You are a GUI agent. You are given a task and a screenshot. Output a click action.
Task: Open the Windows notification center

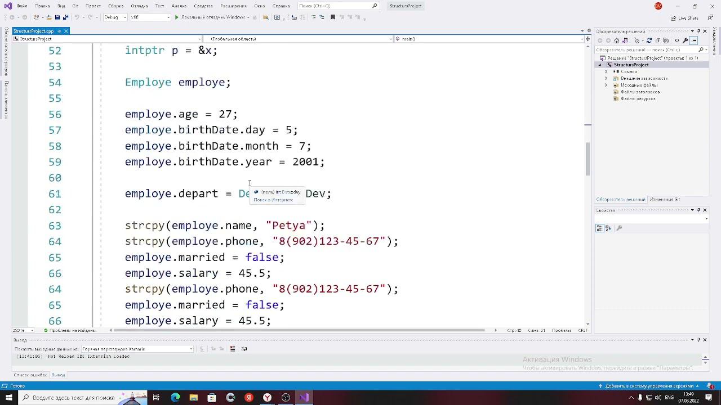(710, 398)
